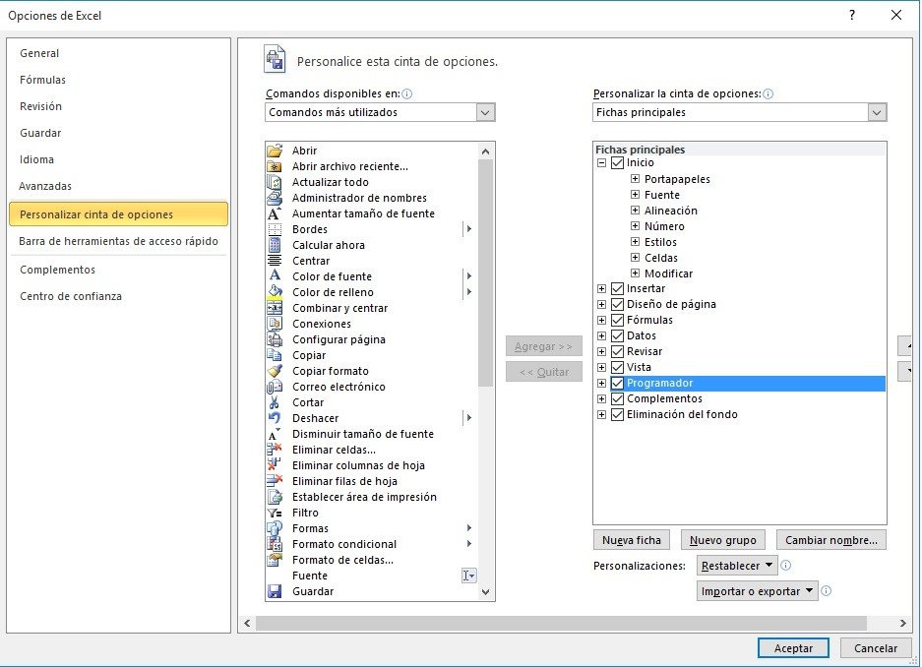The image size is (922, 667).
Task: Toggle the Datos tab checkbox
Action: tap(617, 336)
